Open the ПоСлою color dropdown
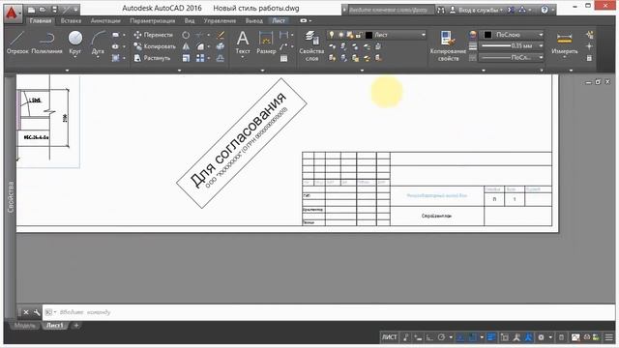This screenshot has height=348, width=619. click(x=541, y=35)
